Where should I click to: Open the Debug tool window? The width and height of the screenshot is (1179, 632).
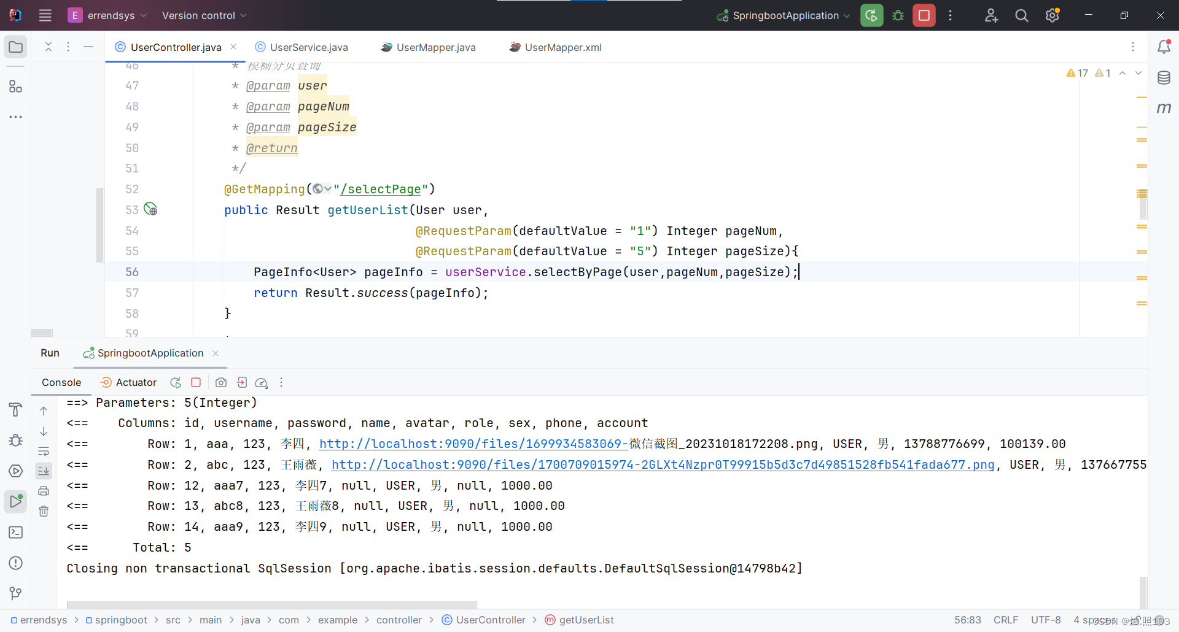click(16, 440)
